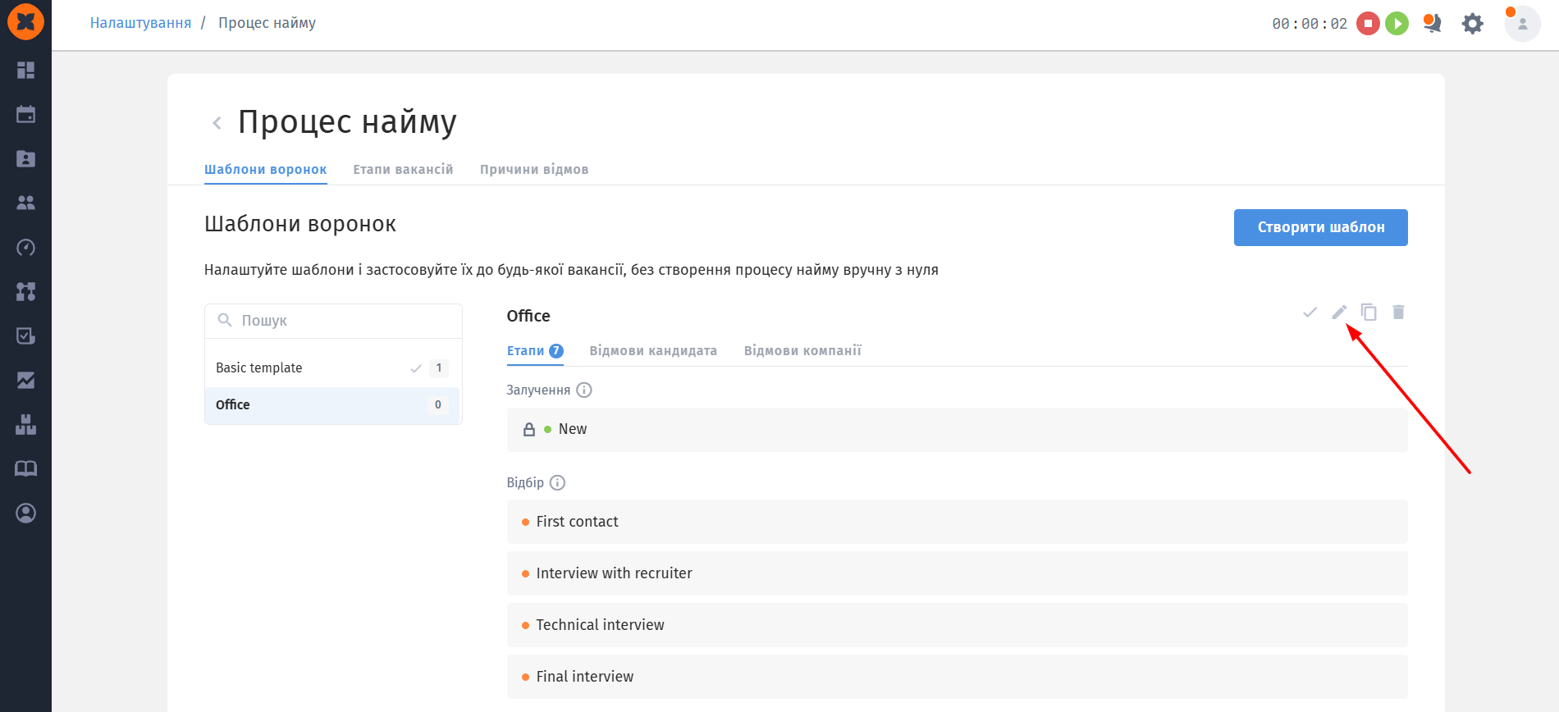Screen dimensions: 1559x712
Task: Open the dashboard grid icon in sidebar
Action: coord(25,70)
